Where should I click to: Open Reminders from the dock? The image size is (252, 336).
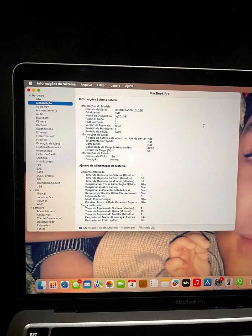(x=154, y=283)
